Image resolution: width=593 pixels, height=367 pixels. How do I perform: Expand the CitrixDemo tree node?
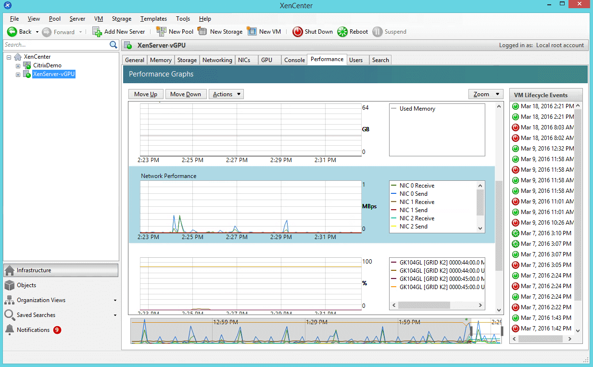pyautogui.click(x=18, y=65)
